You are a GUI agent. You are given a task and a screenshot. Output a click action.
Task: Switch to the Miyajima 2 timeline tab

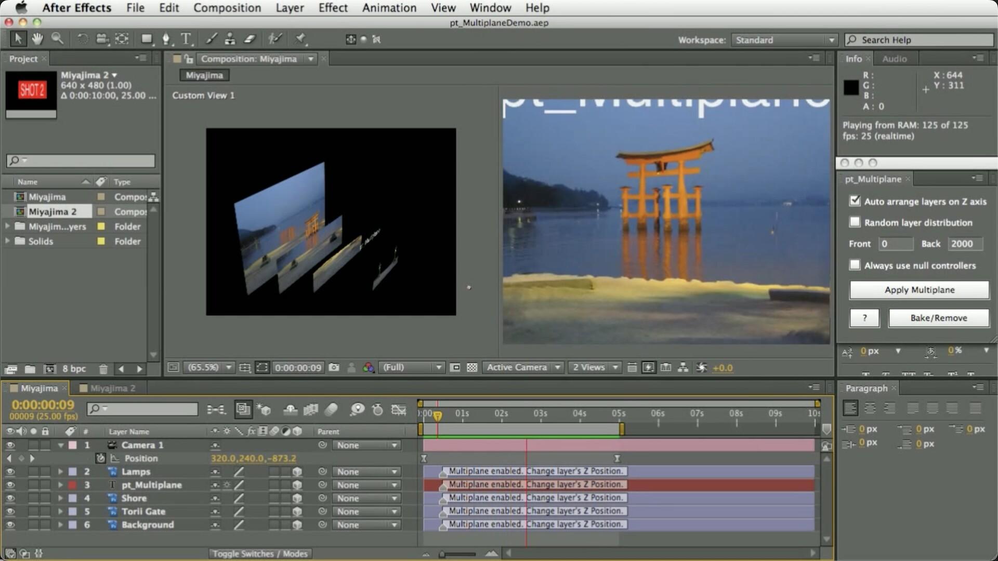tap(112, 388)
